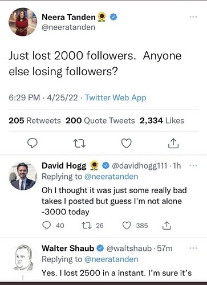Image resolution: width=207 pixels, height=285 pixels.
Task: Like Neera Tanden's main tweet
Action: coord(127,143)
